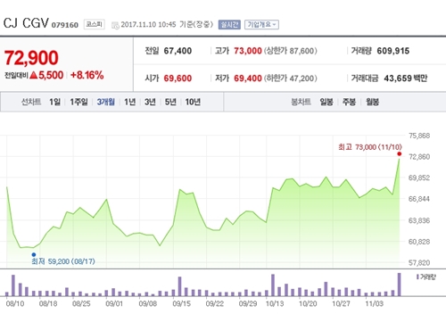Show the 주봉 weekly candle chart
The width and height of the screenshot is (446, 322).
[x=349, y=102]
